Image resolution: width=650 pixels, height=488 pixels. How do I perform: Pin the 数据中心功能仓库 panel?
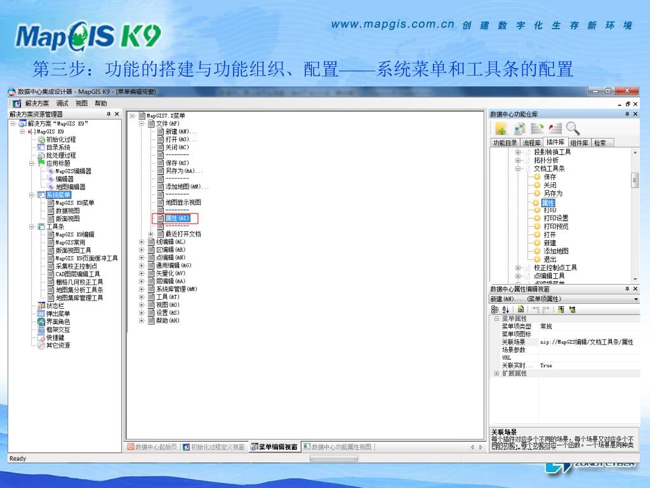tap(627, 114)
